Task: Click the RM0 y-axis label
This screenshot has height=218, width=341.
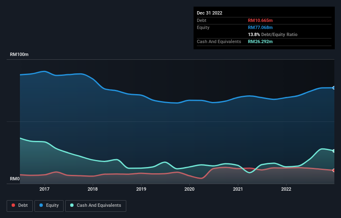Action: pyautogui.click(x=15, y=179)
